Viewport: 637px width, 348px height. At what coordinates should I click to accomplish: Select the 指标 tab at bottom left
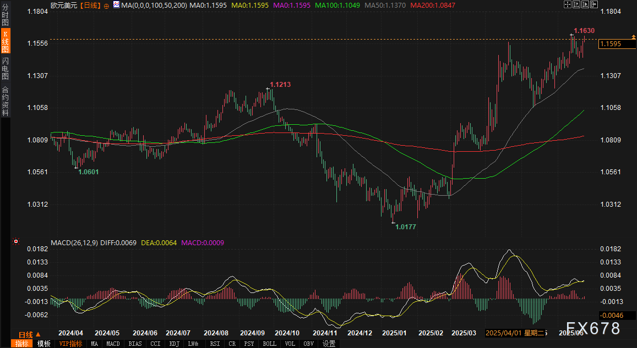coord(23,344)
